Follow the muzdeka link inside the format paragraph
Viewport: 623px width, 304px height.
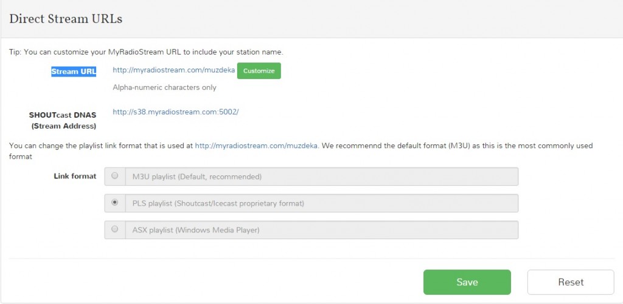pos(256,146)
